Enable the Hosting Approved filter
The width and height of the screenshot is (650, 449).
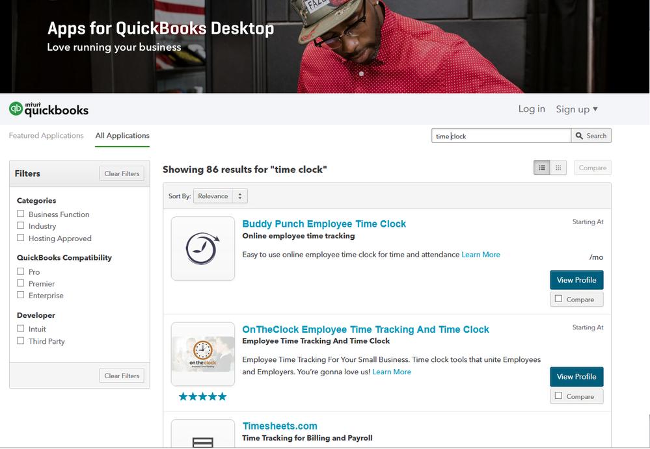(20, 238)
